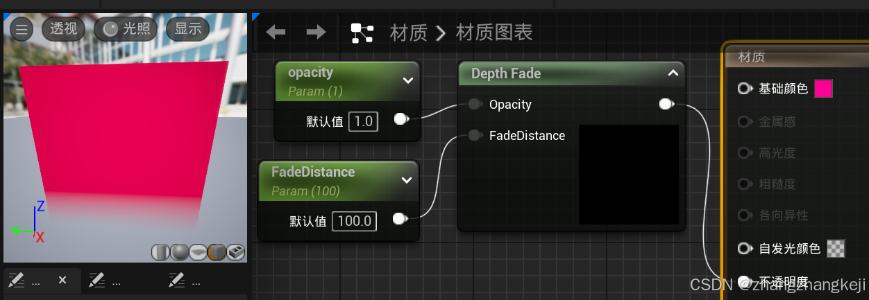
Task: Go back with the left arrow
Action: [276, 32]
